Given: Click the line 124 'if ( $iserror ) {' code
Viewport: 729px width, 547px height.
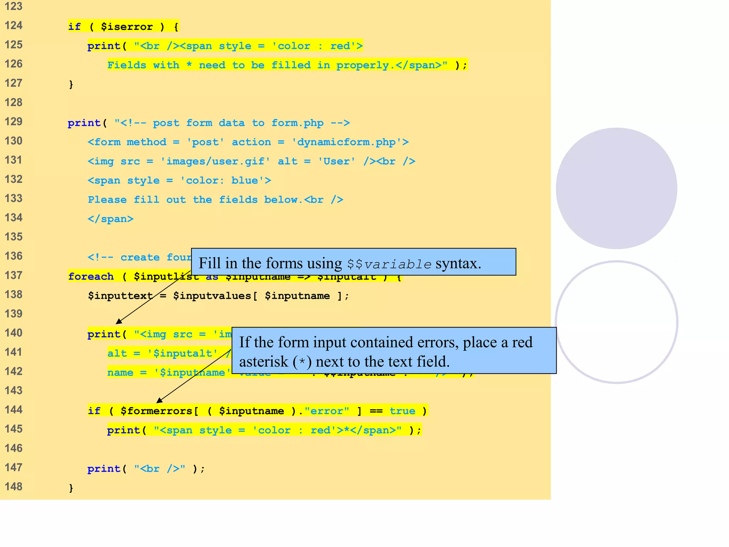Looking at the screenshot, I should 123,26.
